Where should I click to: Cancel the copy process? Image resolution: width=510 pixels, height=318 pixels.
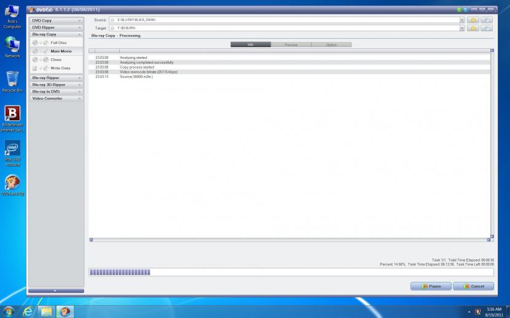point(473,286)
